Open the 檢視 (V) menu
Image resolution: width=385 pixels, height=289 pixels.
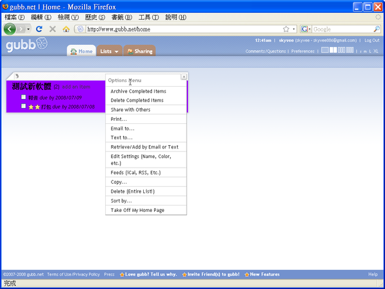[68, 17]
